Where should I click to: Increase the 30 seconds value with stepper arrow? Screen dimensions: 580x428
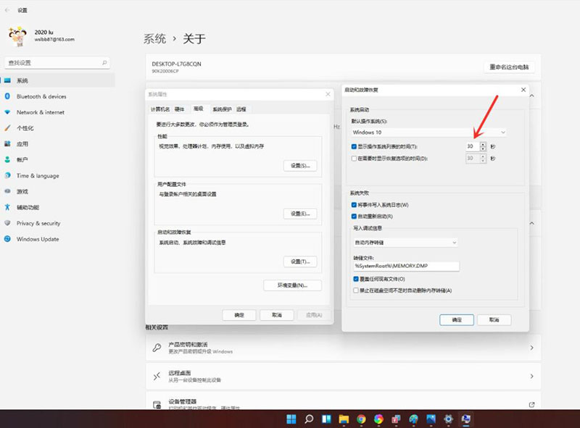(482, 143)
